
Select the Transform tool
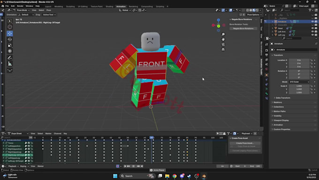tap(10, 51)
